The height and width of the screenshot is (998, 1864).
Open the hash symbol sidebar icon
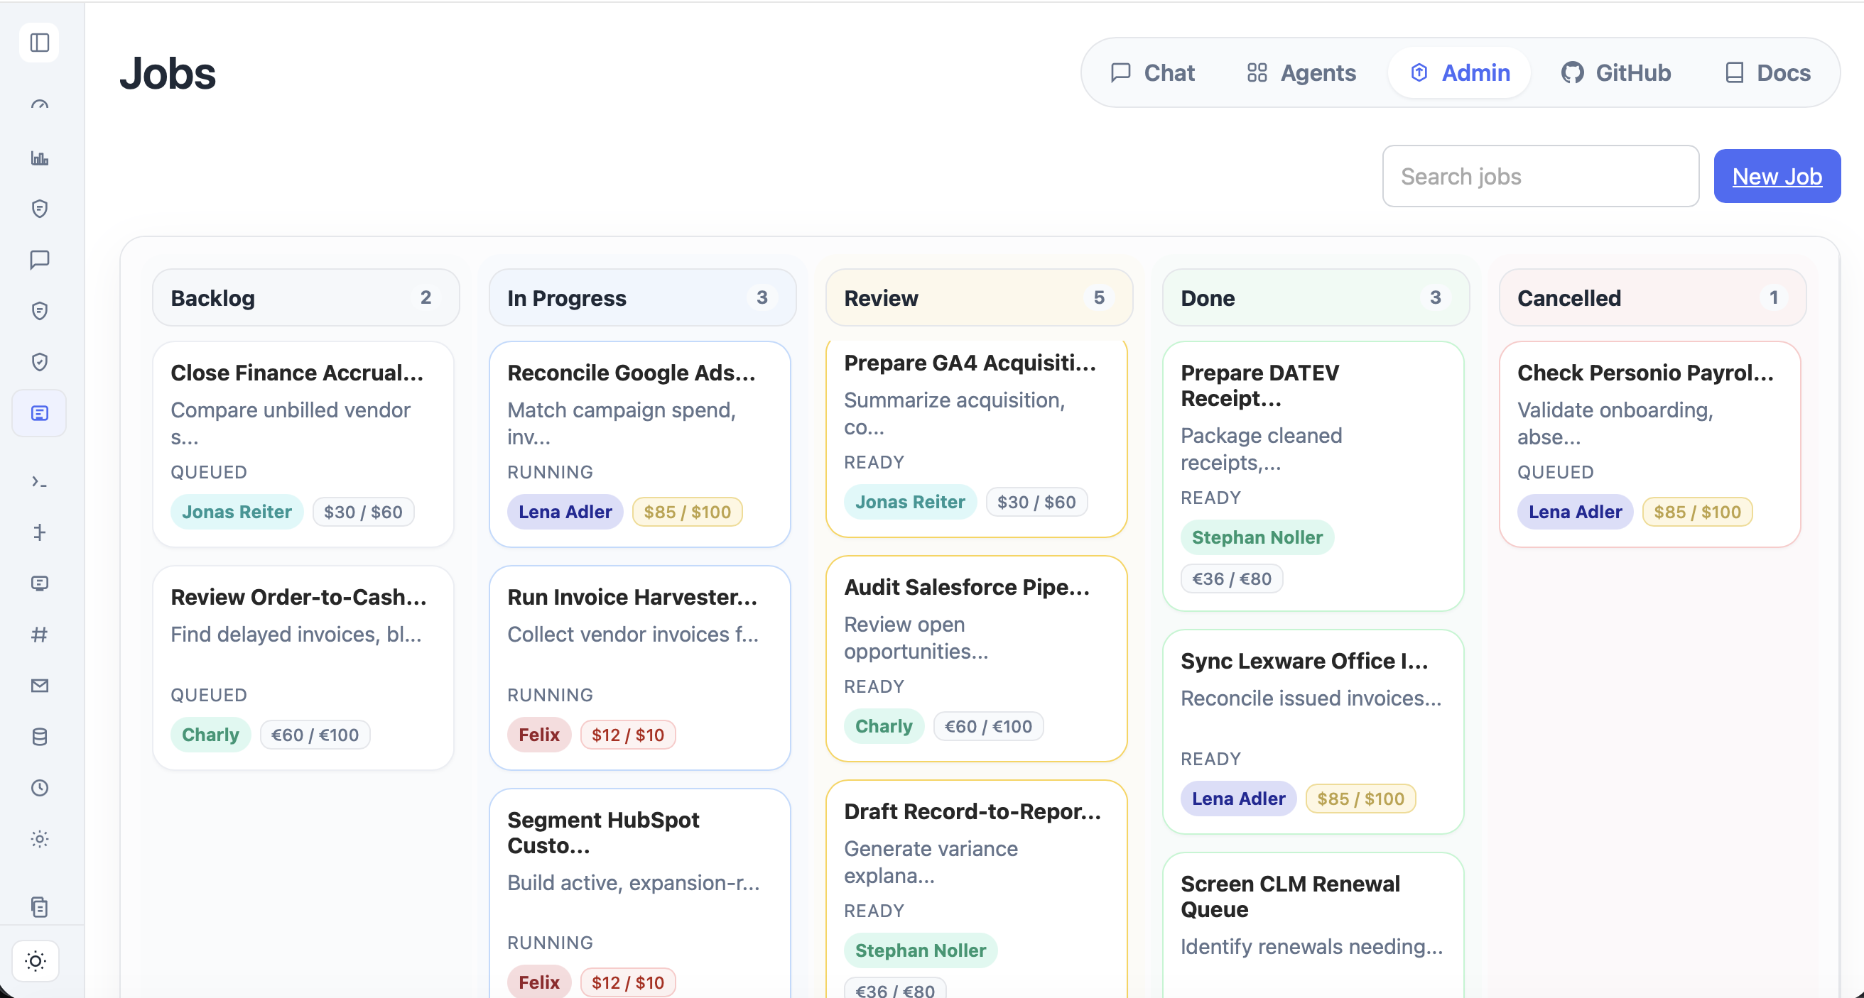(x=40, y=635)
